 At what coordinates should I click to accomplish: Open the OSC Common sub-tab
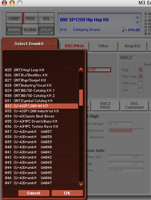(134, 105)
